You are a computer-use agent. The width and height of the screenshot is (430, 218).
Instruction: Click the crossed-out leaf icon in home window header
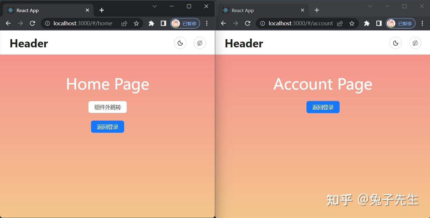pyautogui.click(x=200, y=43)
